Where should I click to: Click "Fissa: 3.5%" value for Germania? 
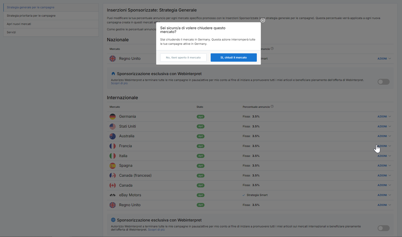(x=251, y=117)
